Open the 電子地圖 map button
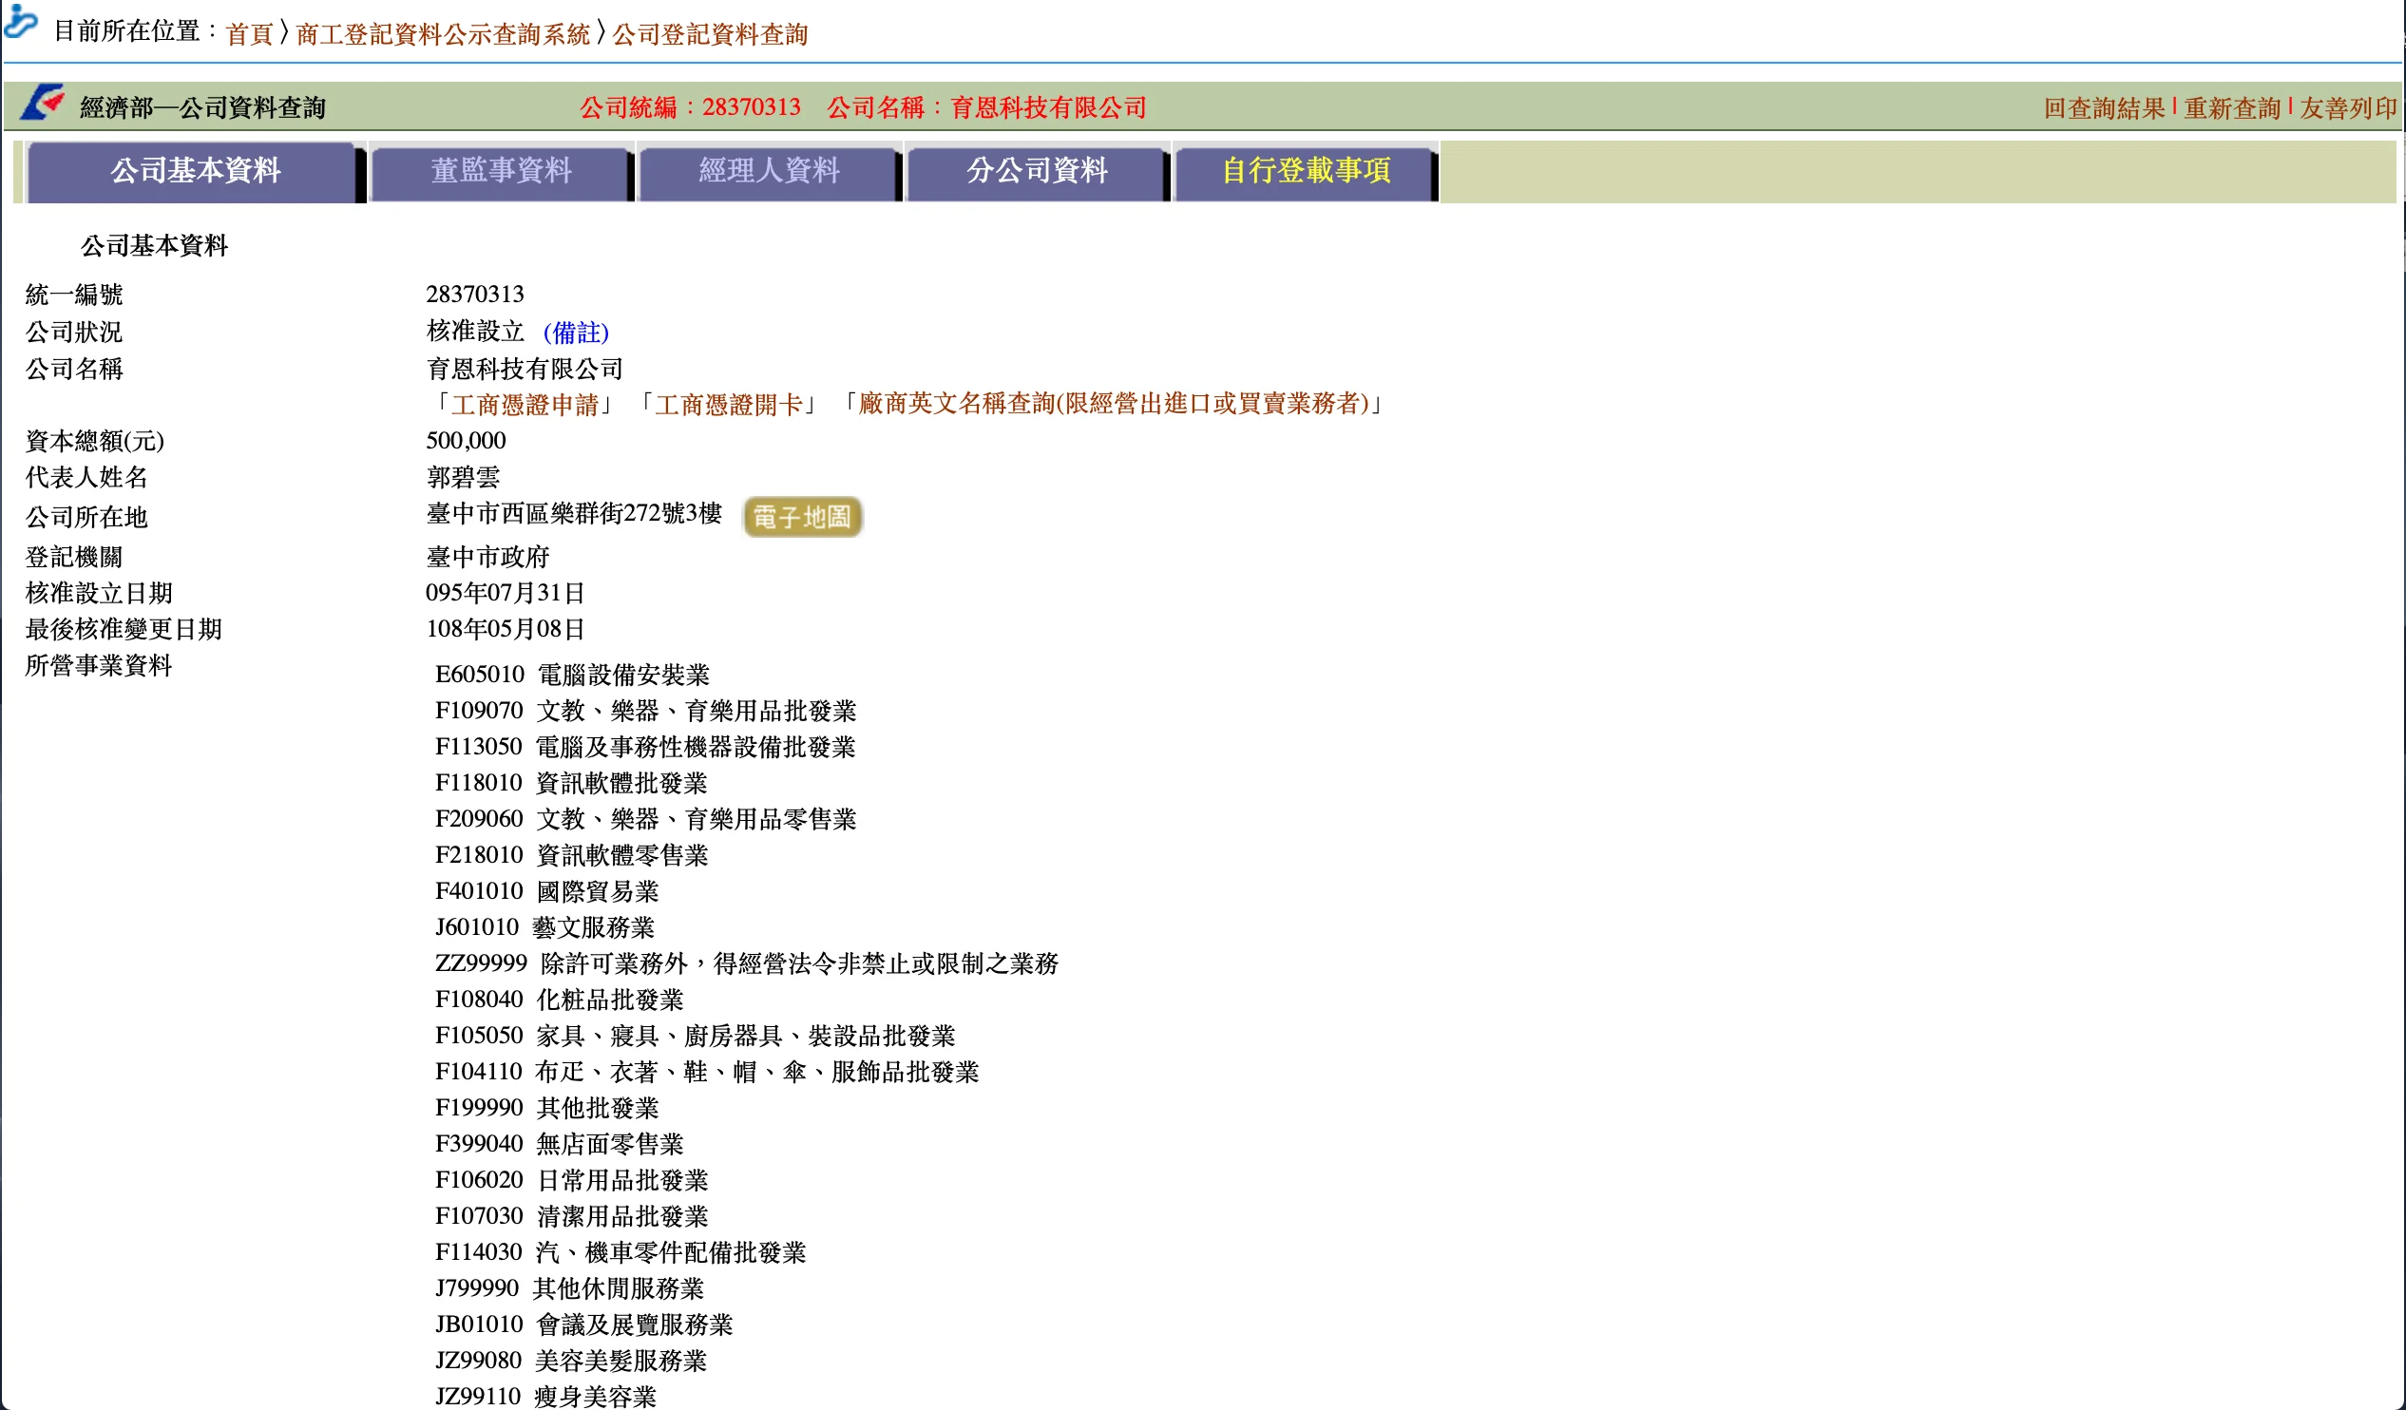The image size is (2406, 1410). point(802,517)
